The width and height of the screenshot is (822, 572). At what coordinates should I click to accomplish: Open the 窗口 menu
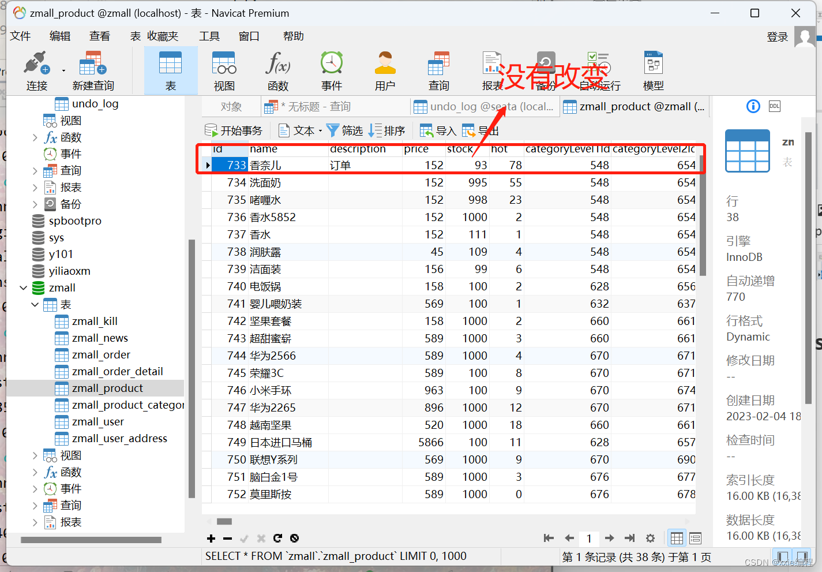click(x=249, y=36)
